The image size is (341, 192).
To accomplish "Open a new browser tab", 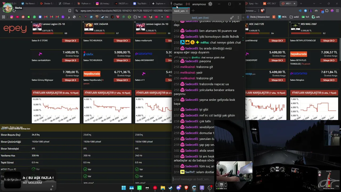I will [x=301, y=4].
